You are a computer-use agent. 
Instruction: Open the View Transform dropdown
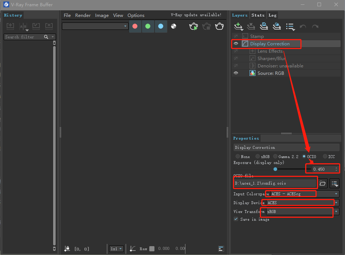[x=336, y=212]
